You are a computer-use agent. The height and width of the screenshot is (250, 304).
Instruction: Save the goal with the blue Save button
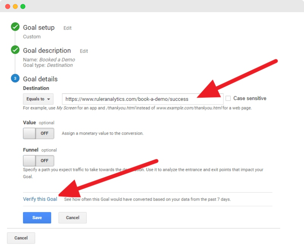pyautogui.click(x=37, y=218)
